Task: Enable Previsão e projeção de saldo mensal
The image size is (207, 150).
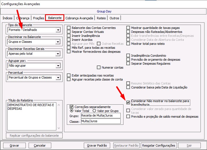Action: (128, 117)
